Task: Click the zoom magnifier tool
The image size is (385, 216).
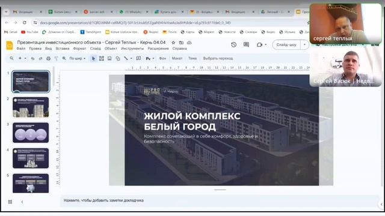Action: [64, 58]
